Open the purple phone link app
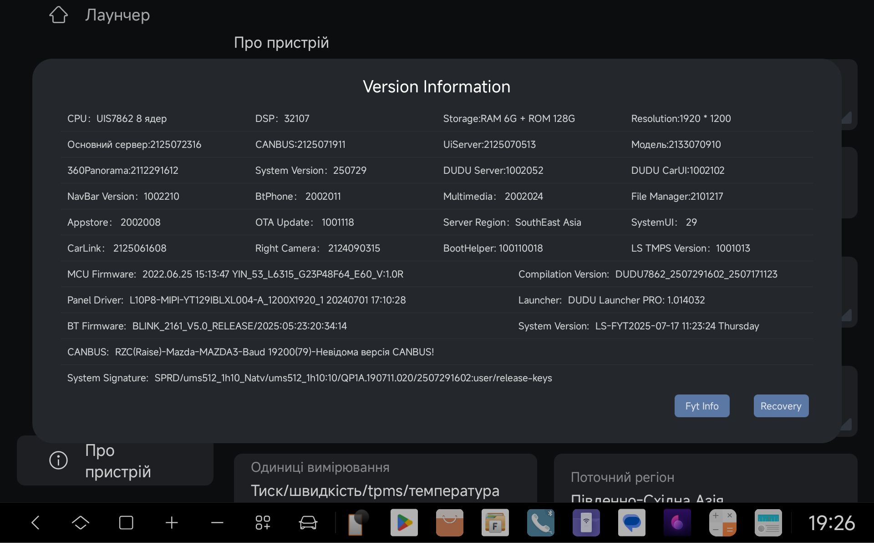Viewport: 874px width, 546px height. click(x=586, y=523)
